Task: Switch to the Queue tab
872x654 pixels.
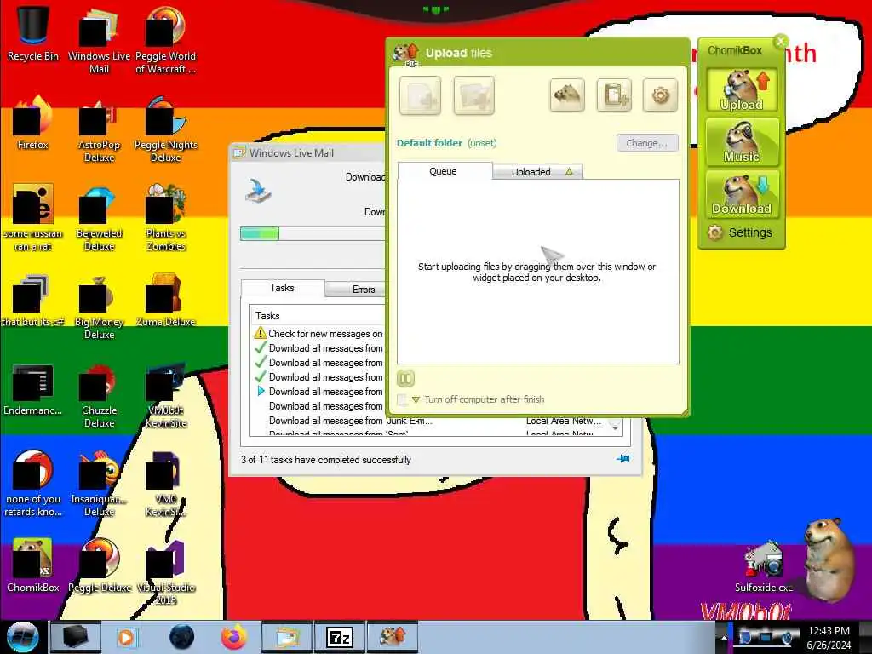Action: click(x=445, y=171)
